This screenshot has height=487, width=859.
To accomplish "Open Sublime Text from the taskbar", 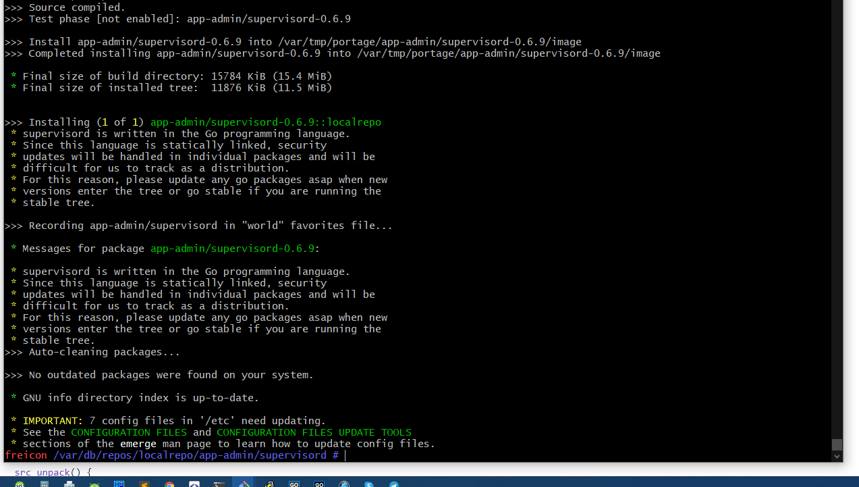I will (x=144, y=484).
